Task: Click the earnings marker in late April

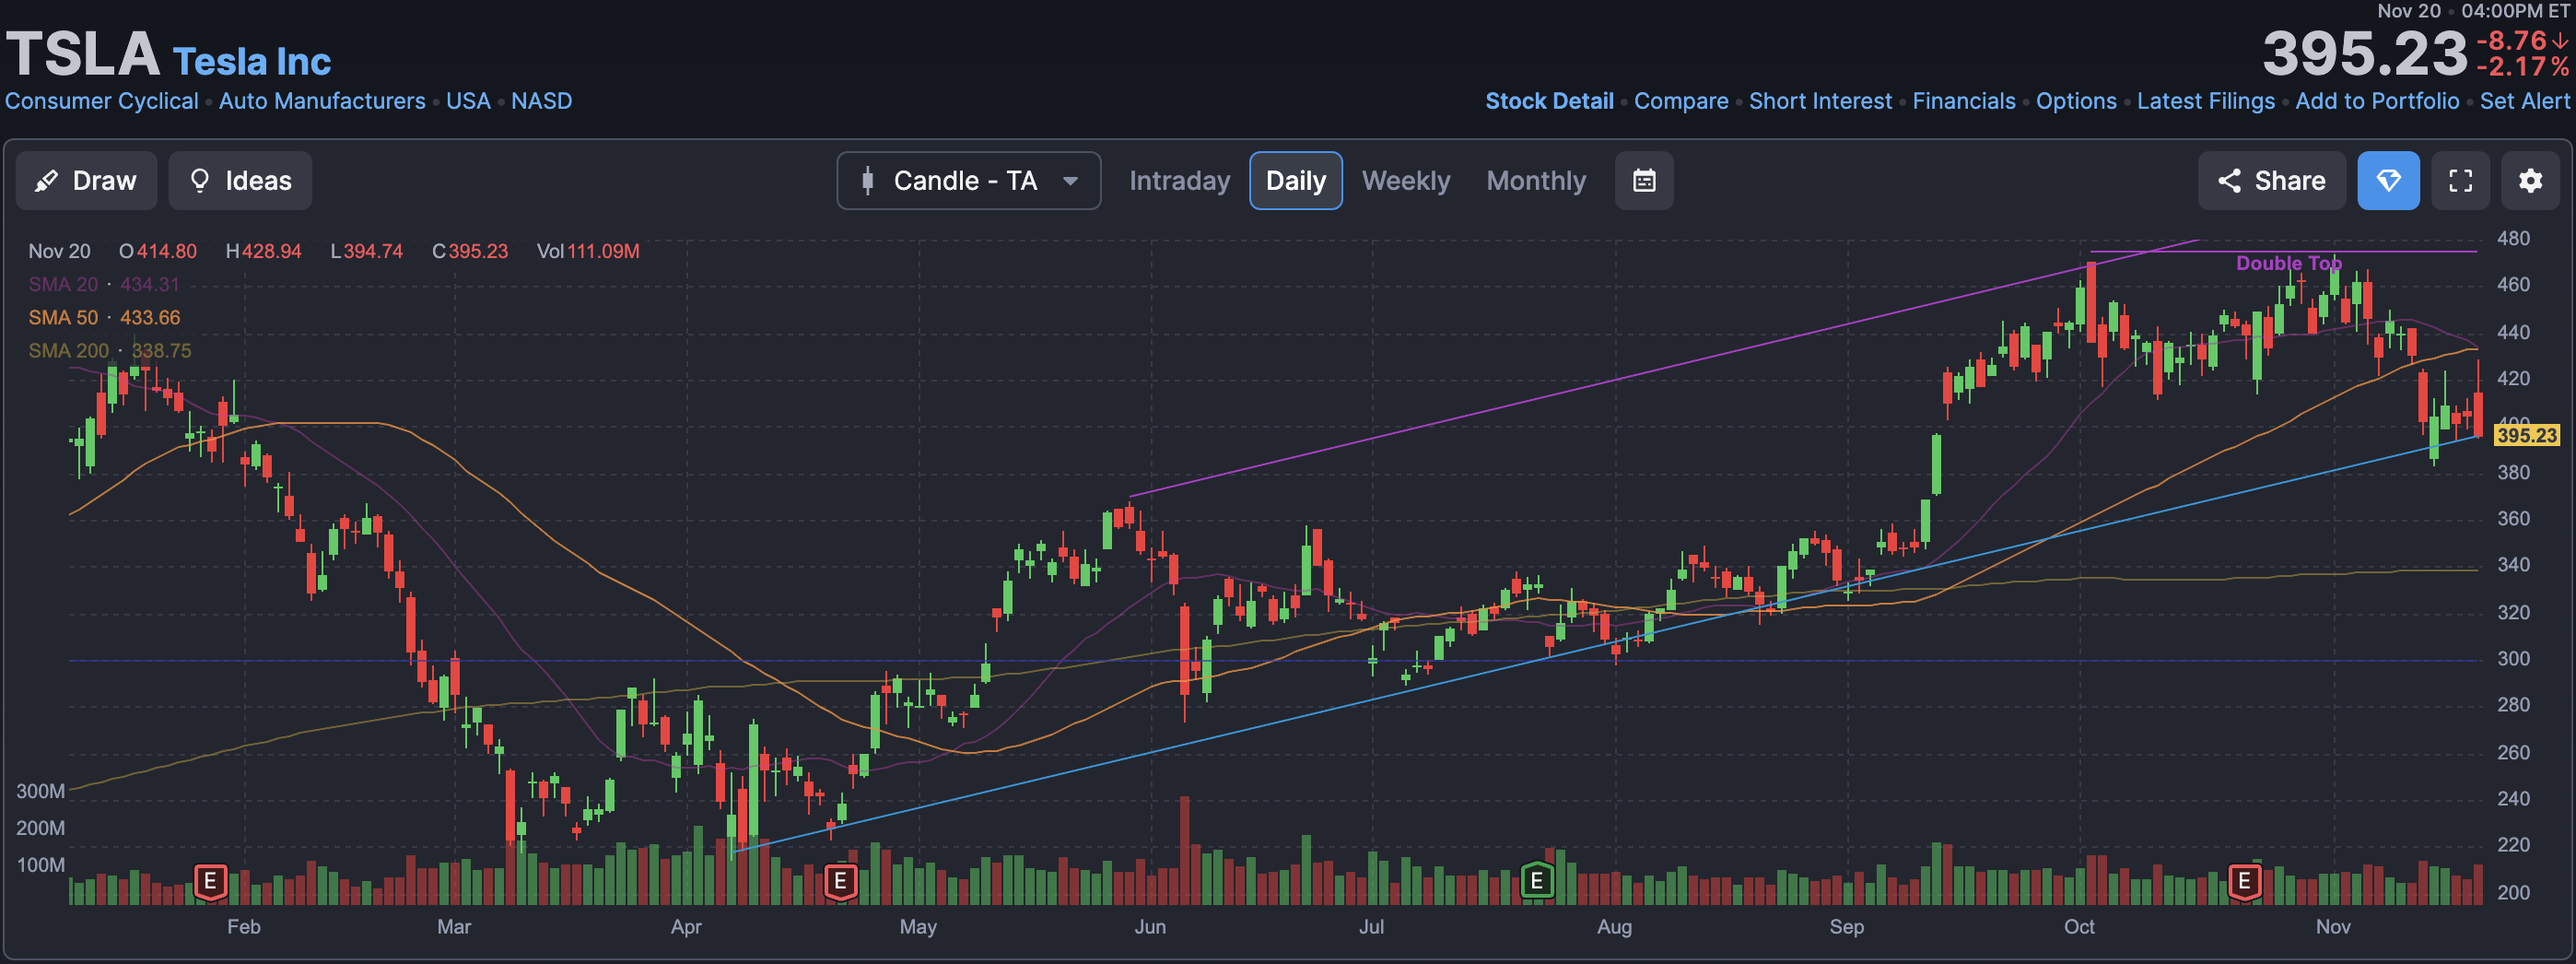Action: [840, 881]
